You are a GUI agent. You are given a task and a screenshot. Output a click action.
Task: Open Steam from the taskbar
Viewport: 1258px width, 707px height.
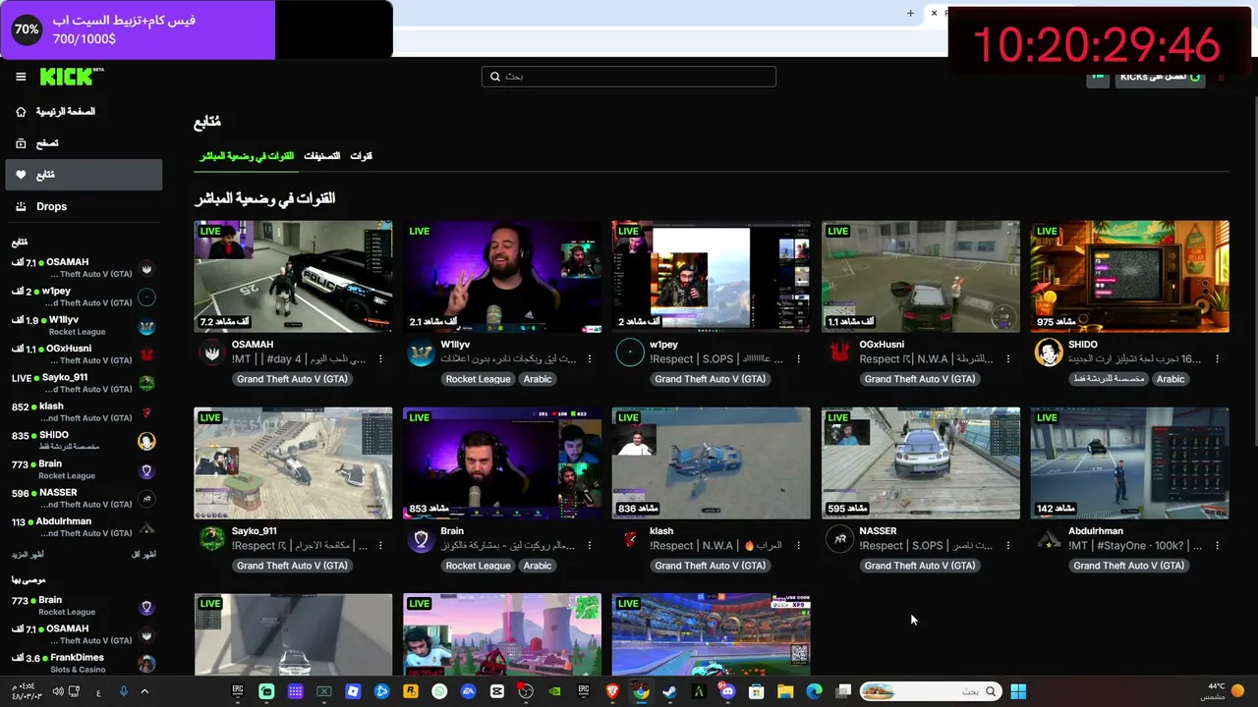pyautogui.click(x=669, y=691)
